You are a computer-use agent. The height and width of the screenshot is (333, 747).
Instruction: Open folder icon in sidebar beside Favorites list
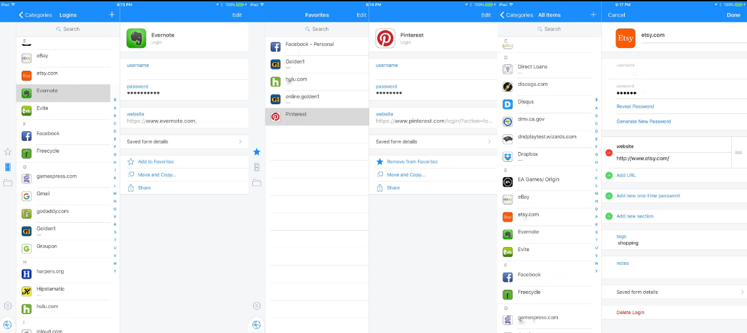(257, 183)
